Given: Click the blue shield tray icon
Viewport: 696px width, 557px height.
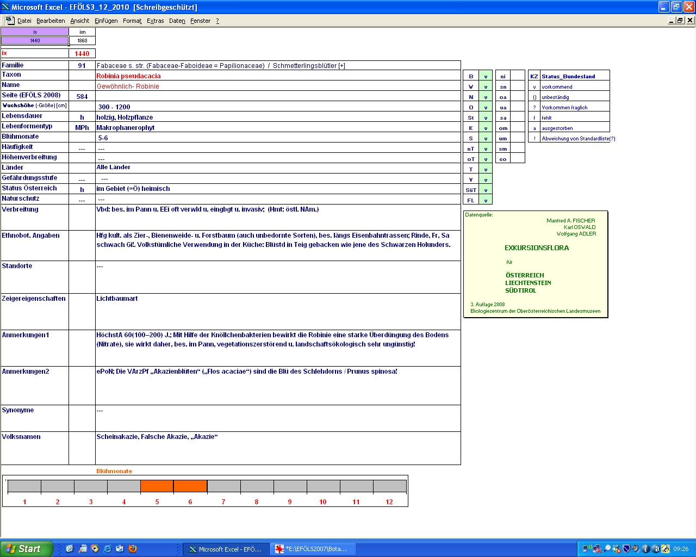Looking at the screenshot, I should [626, 549].
